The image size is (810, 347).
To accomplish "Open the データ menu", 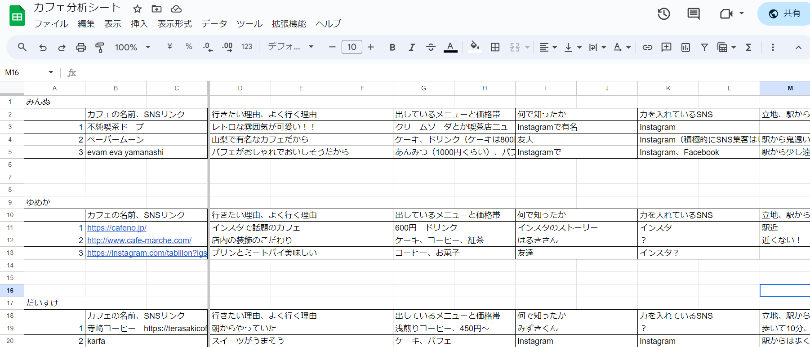I will [x=214, y=24].
